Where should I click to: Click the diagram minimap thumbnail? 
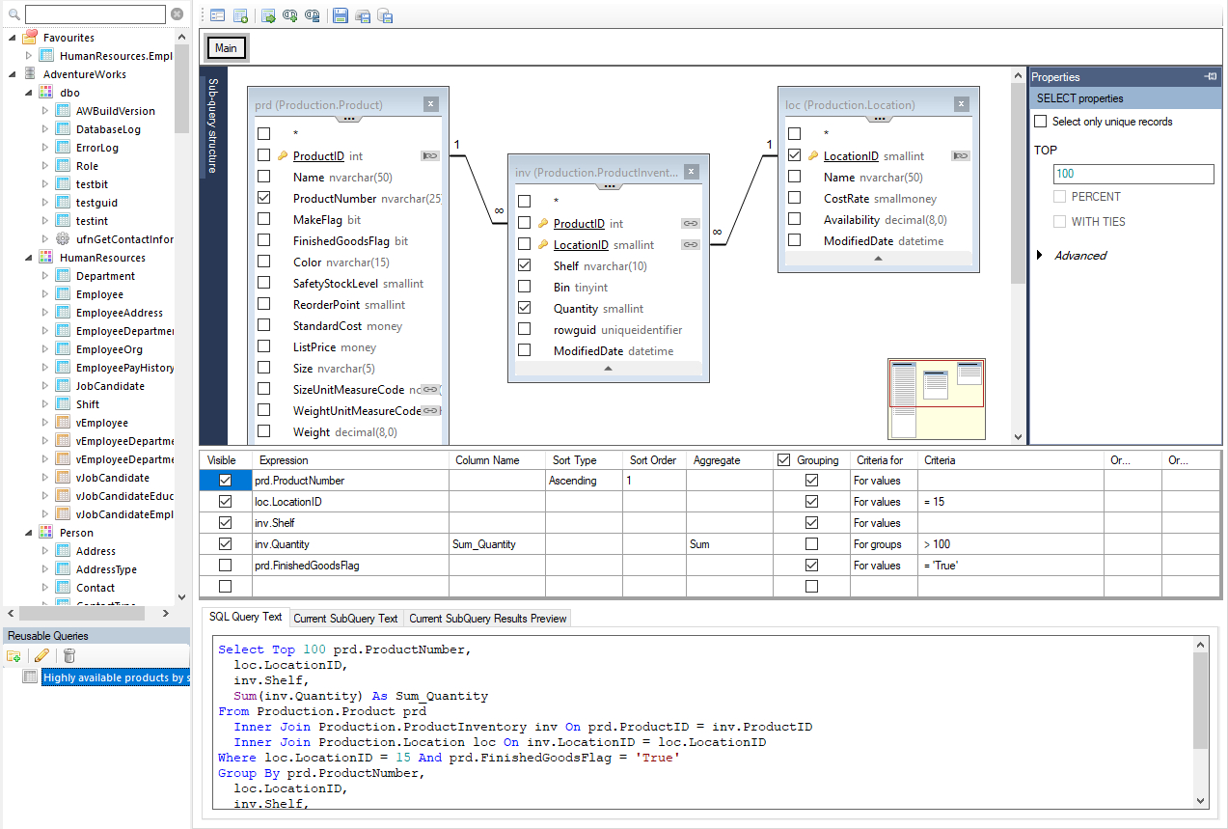click(x=936, y=399)
